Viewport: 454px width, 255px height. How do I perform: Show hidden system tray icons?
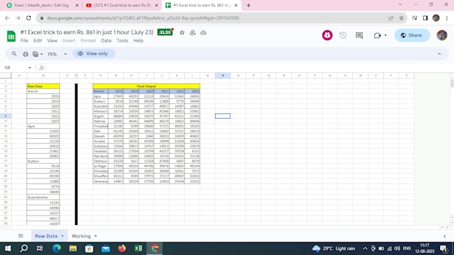[365, 248]
